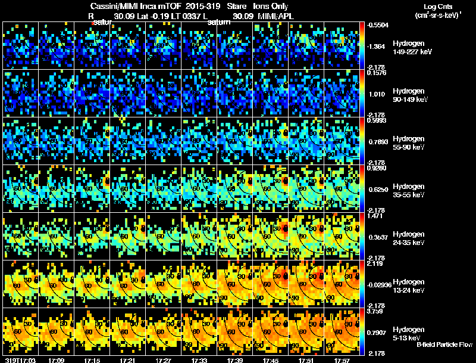Click the '17:57' time axis label

(343, 360)
